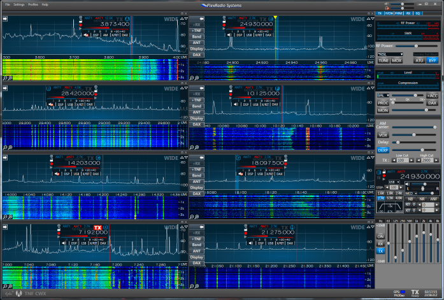This screenshot has height=300, width=444.
Task: Toggle the BYP tuner bypass button
Action: [x=432, y=61]
